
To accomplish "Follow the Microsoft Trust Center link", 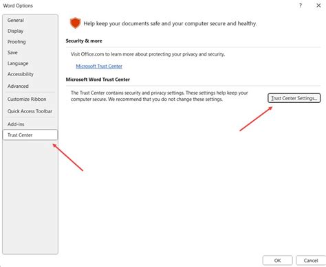I will click(x=99, y=66).
